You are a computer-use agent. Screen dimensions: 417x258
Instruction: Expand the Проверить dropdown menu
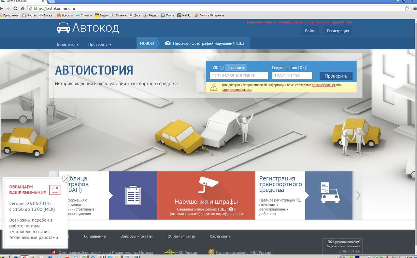[100, 44]
